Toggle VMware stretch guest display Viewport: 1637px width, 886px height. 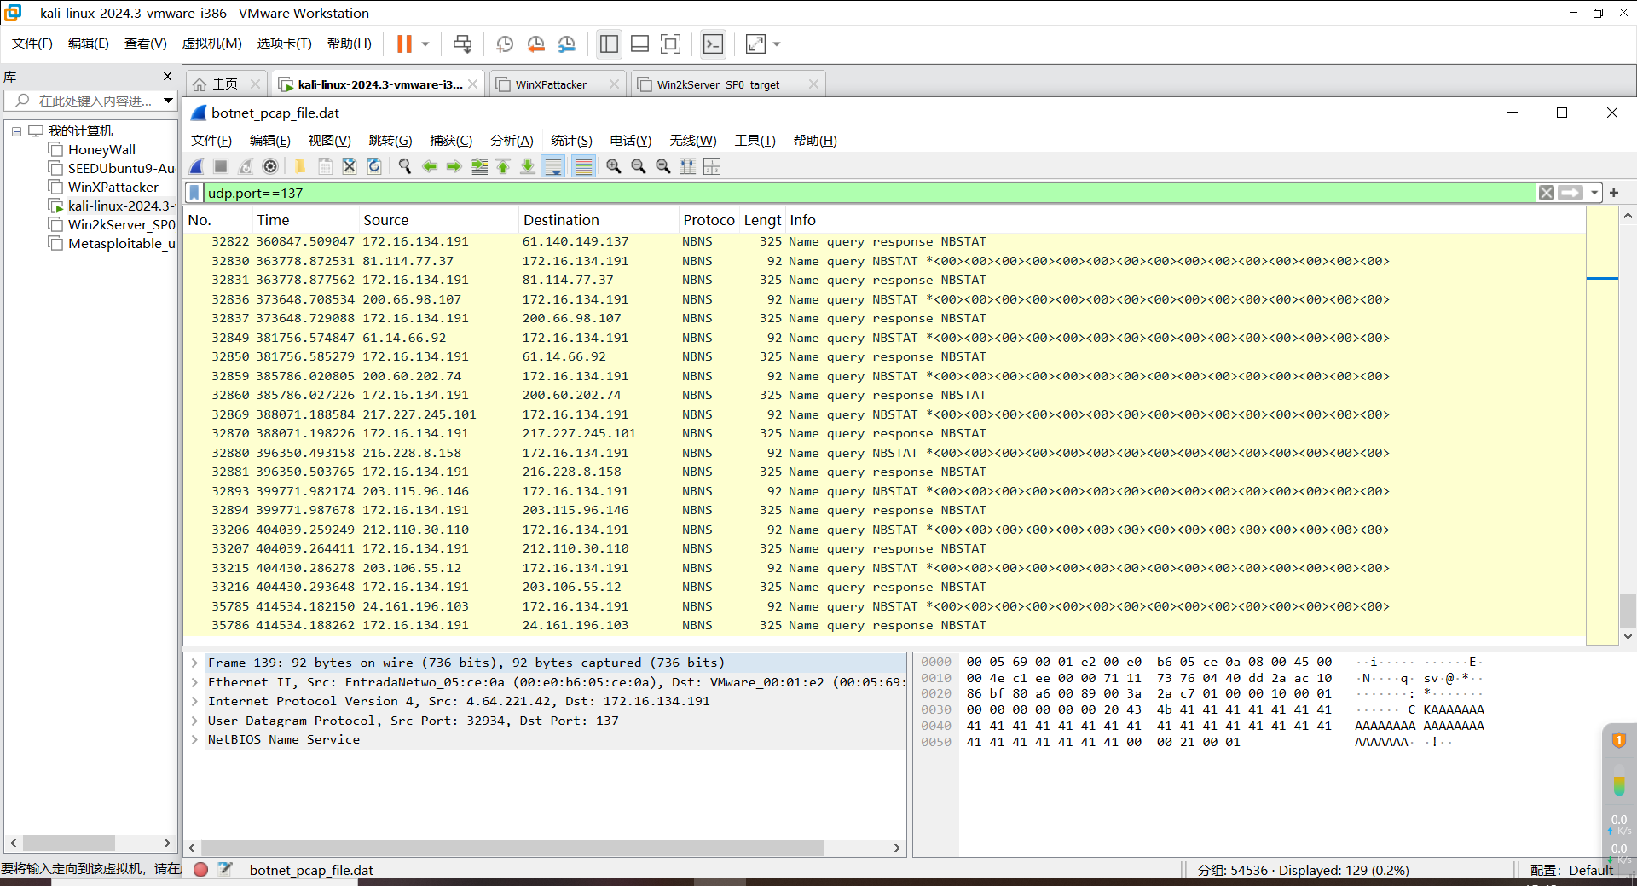pyautogui.click(x=755, y=43)
